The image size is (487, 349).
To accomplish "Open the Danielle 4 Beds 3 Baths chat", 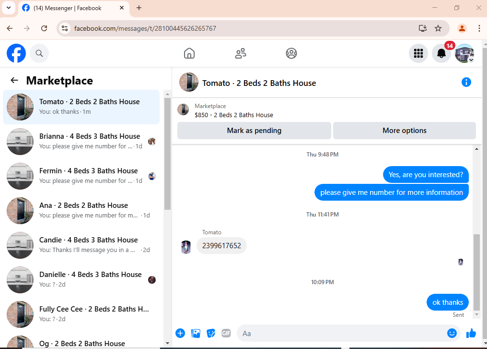I will (81, 279).
